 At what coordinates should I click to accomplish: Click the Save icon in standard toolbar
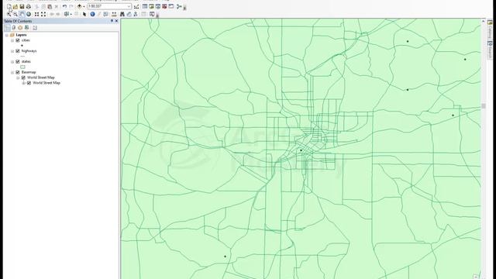pos(22,6)
